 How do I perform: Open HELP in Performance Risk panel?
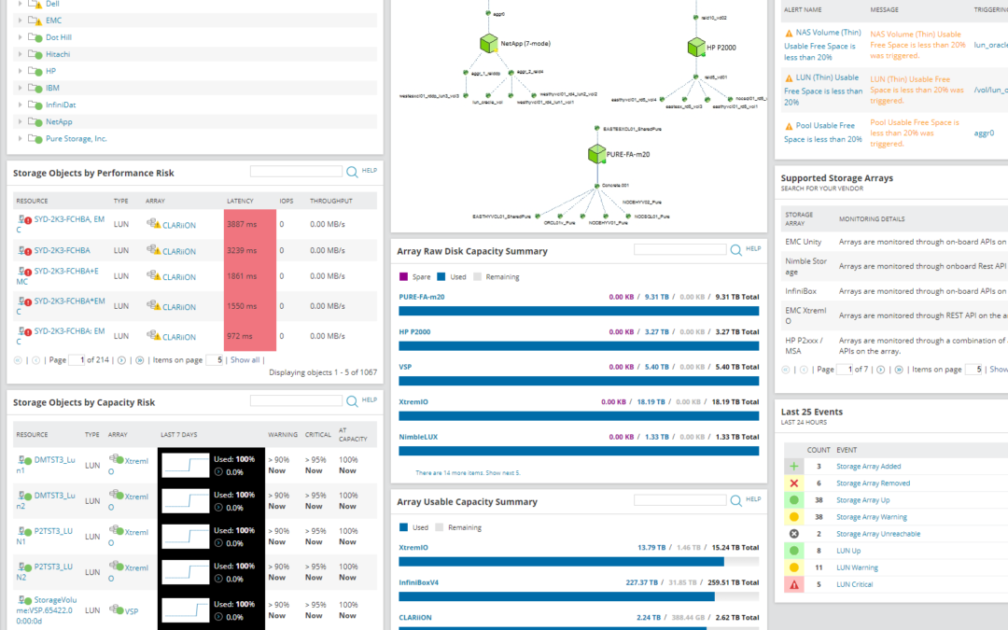point(369,171)
